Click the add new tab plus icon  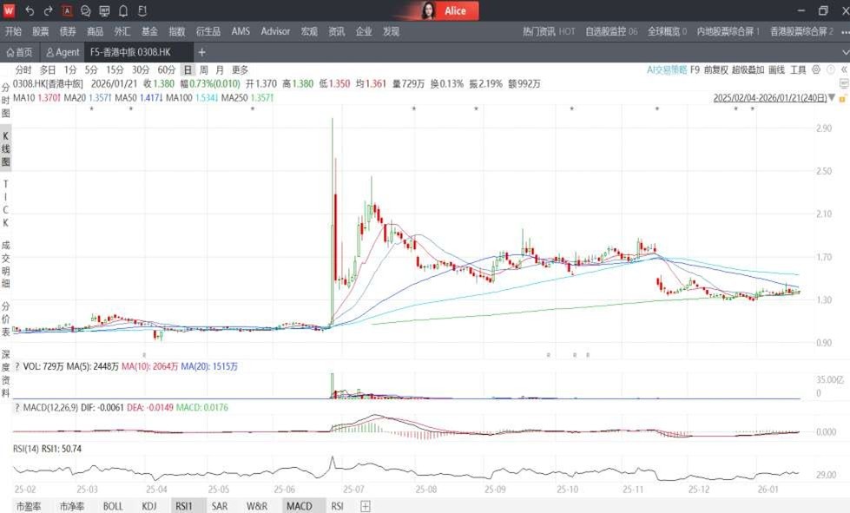201,52
